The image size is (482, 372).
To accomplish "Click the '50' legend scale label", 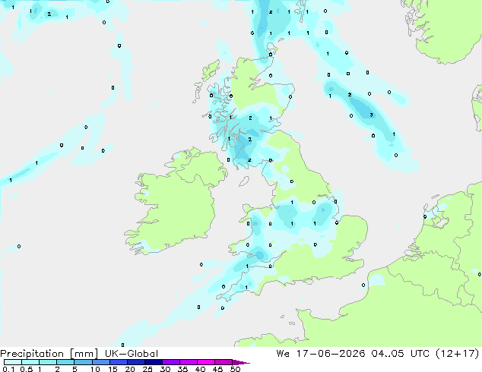I will tap(235, 369).
